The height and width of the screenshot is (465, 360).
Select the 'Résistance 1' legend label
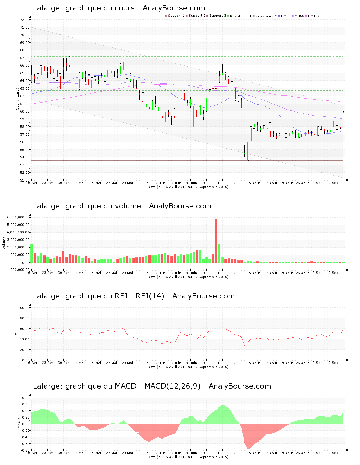coord(241,16)
